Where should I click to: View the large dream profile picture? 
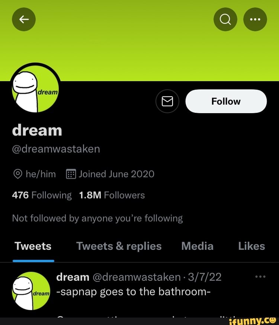click(x=35, y=88)
